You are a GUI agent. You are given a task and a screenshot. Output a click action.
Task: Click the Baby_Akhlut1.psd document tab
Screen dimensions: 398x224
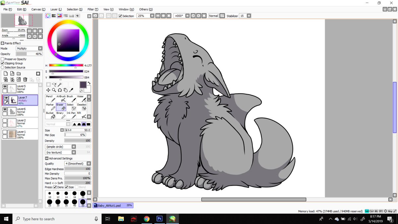click(113, 205)
